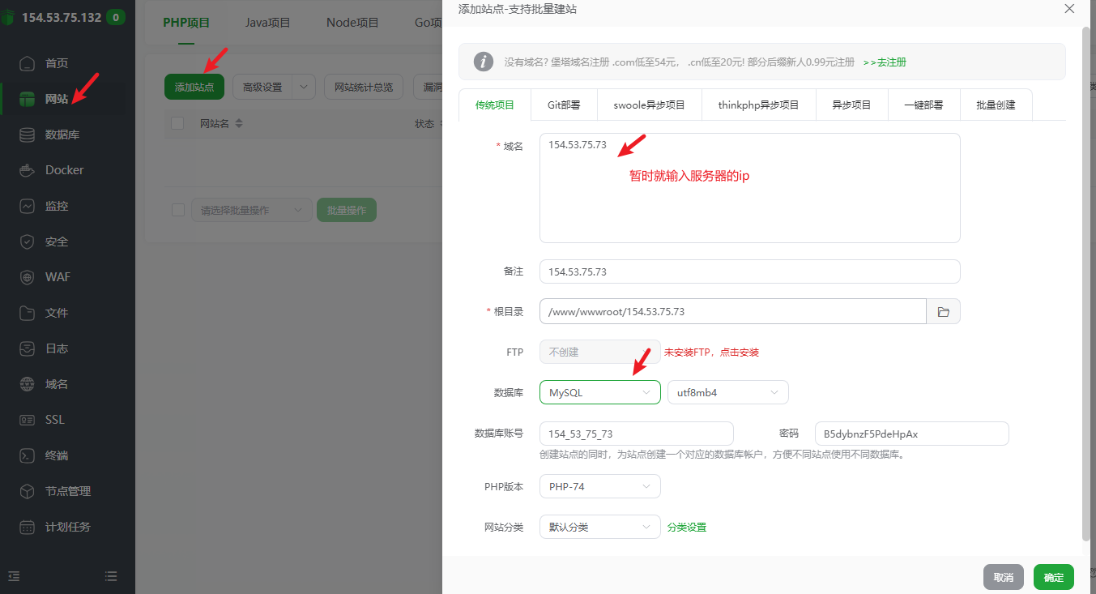Tick the checkbox beside batch operation selector
The width and height of the screenshot is (1096, 594).
(178, 210)
